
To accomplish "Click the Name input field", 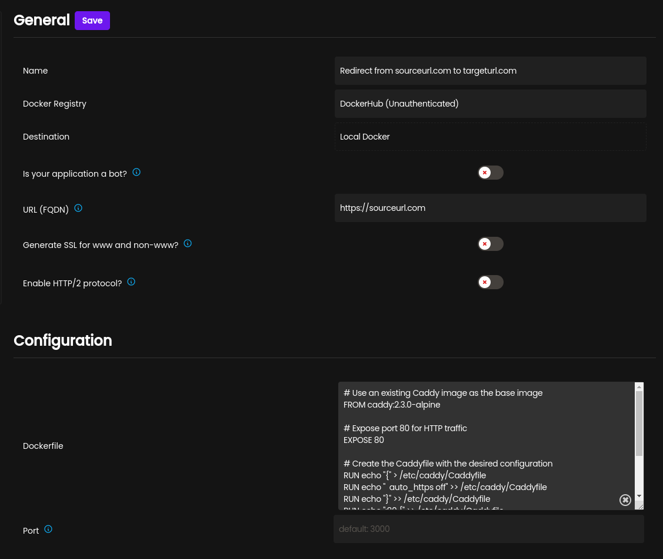I will click(x=490, y=71).
